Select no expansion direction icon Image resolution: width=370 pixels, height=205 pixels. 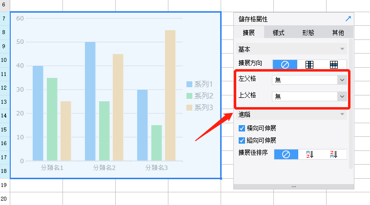(x=285, y=64)
